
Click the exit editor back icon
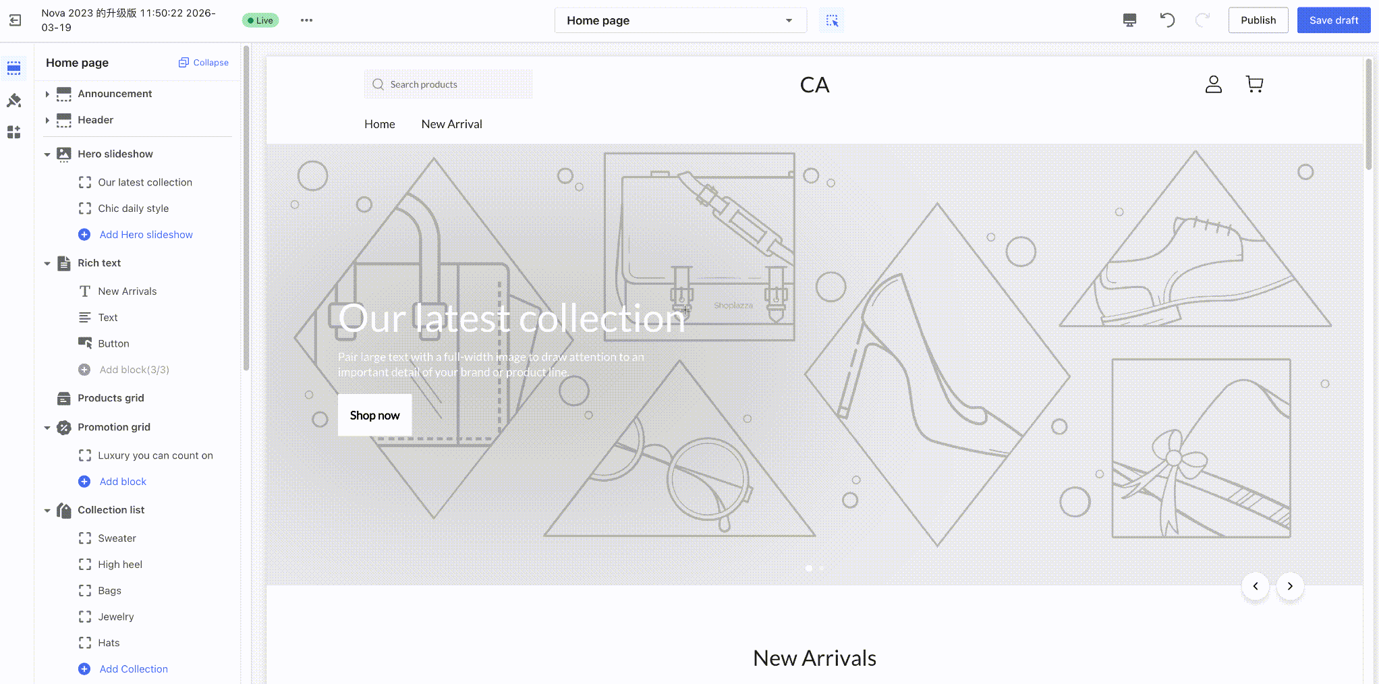point(15,20)
